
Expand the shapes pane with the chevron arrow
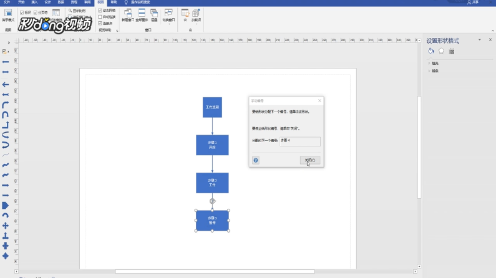point(9,42)
